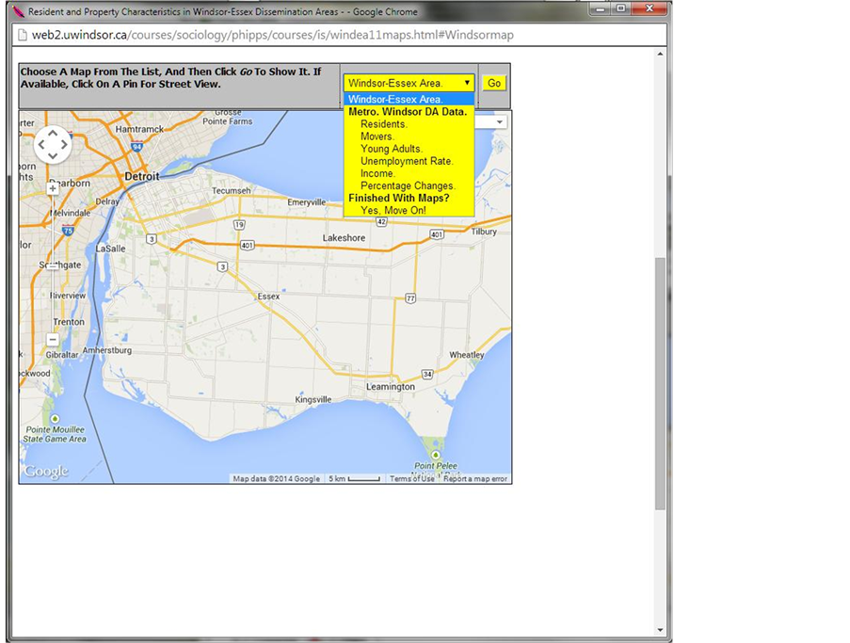
Task: Choose Unemployment Rate in the dropdown list
Action: pyautogui.click(x=406, y=161)
